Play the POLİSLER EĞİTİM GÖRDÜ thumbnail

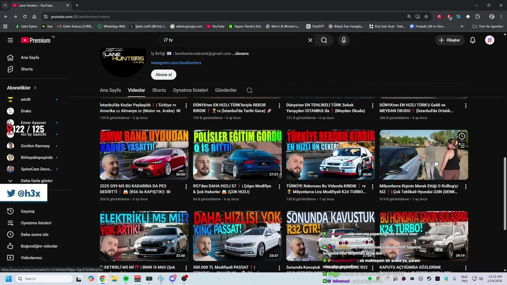(x=237, y=155)
